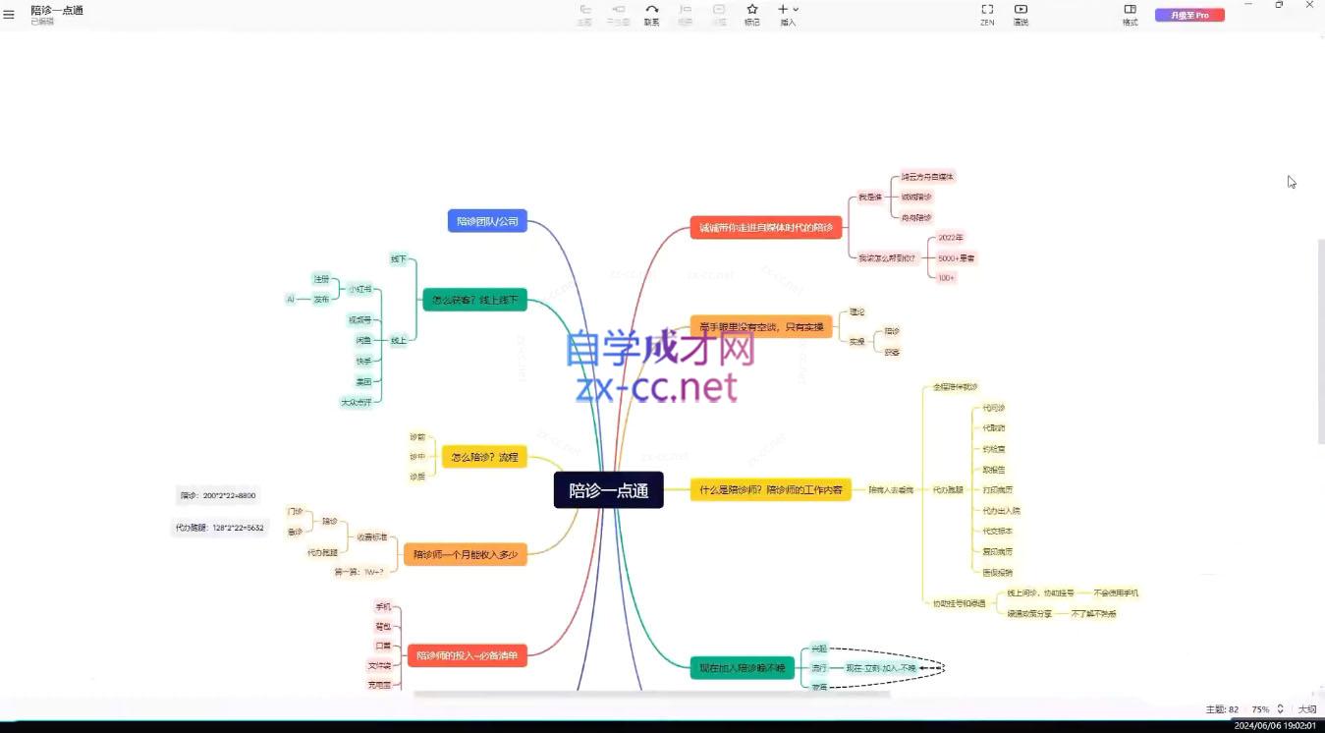1325x733 pixels.
Task: Select the 门诊 subtopic
Action: (x=295, y=511)
